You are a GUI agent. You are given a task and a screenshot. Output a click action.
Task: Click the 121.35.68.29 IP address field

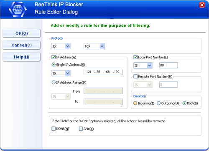pos(103,72)
